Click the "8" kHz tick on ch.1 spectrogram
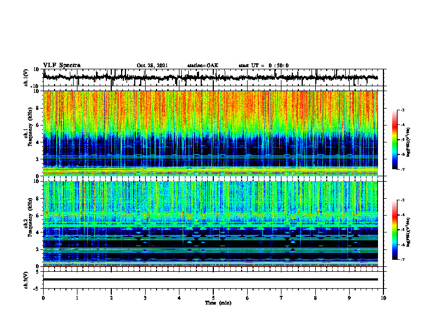The image size is (432, 334). tap(38, 108)
